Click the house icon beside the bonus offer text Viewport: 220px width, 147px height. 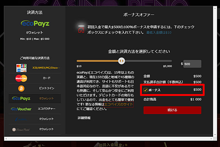[81, 29]
